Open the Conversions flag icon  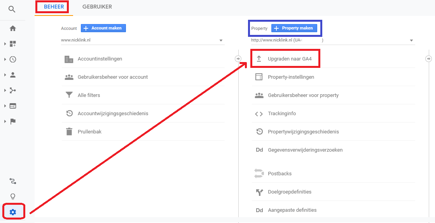tap(13, 121)
